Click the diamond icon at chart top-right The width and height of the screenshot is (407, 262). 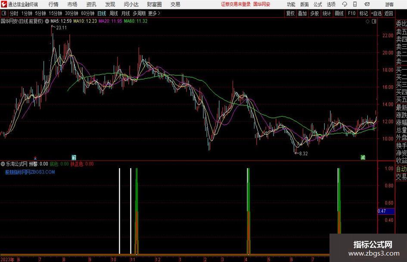(367, 22)
